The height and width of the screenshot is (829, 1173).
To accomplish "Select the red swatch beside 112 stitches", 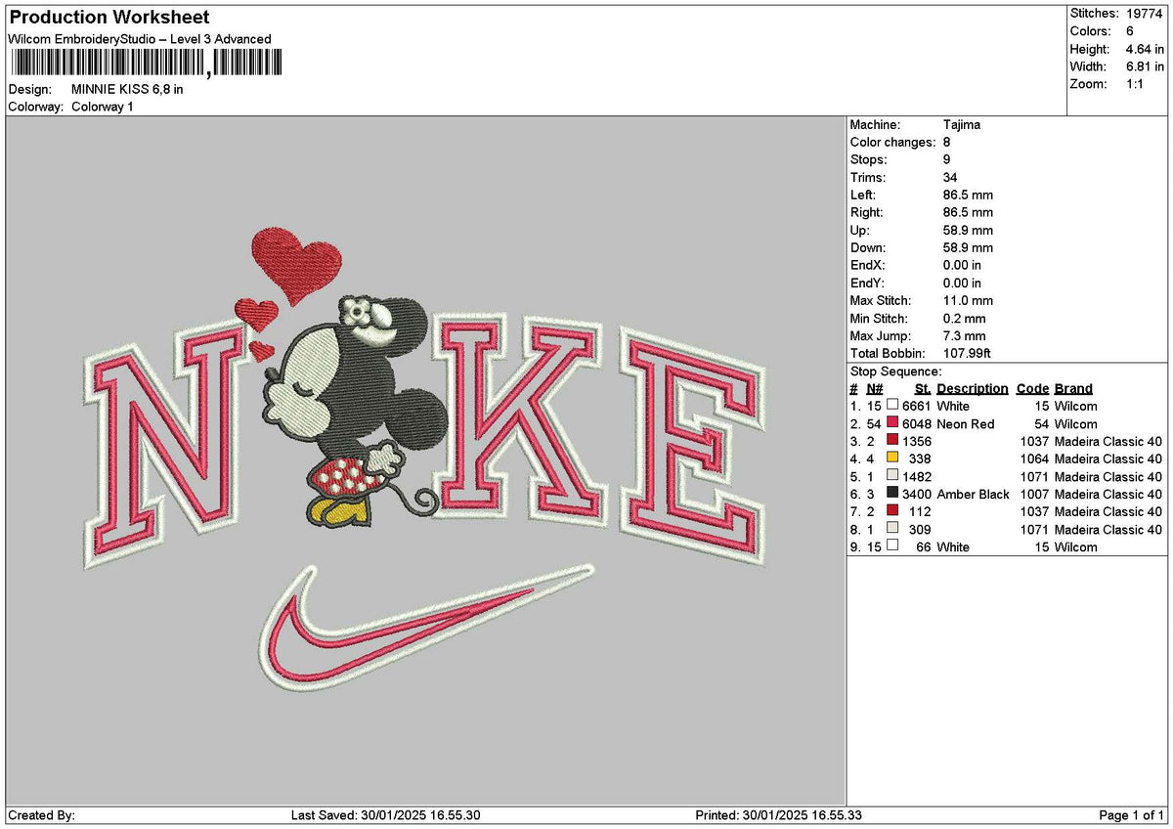I will (892, 511).
